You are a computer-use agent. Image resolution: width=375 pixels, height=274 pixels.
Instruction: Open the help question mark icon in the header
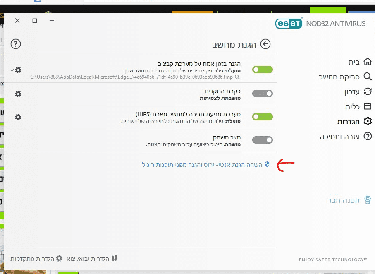[x=16, y=44]
